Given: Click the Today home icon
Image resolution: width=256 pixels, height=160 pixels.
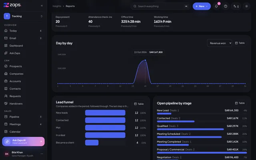Looking at the screenshot, I should coord(6,30).
